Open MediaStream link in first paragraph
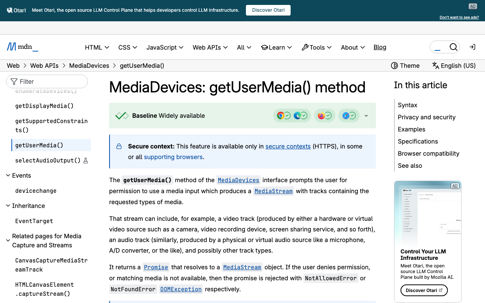The height and width of the screenshot is (303, 485). 274,191
